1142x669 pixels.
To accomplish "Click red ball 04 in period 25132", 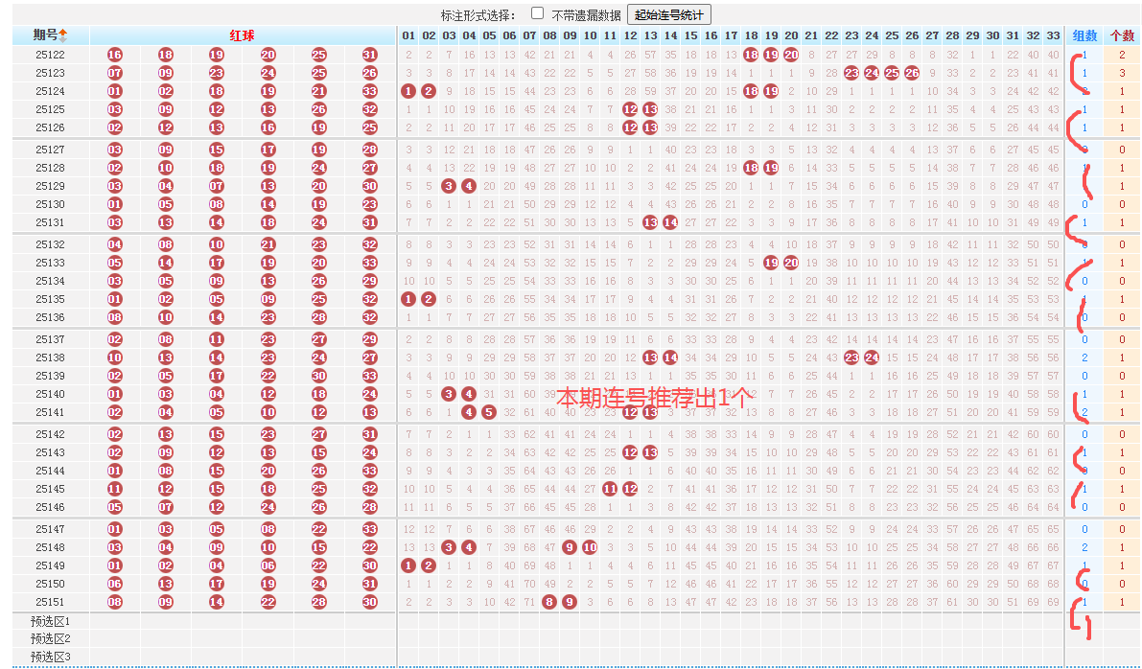I will (115, 244).
